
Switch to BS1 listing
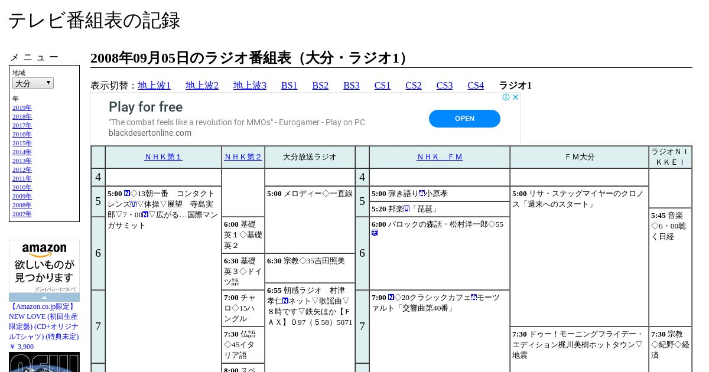coord(290,86)
